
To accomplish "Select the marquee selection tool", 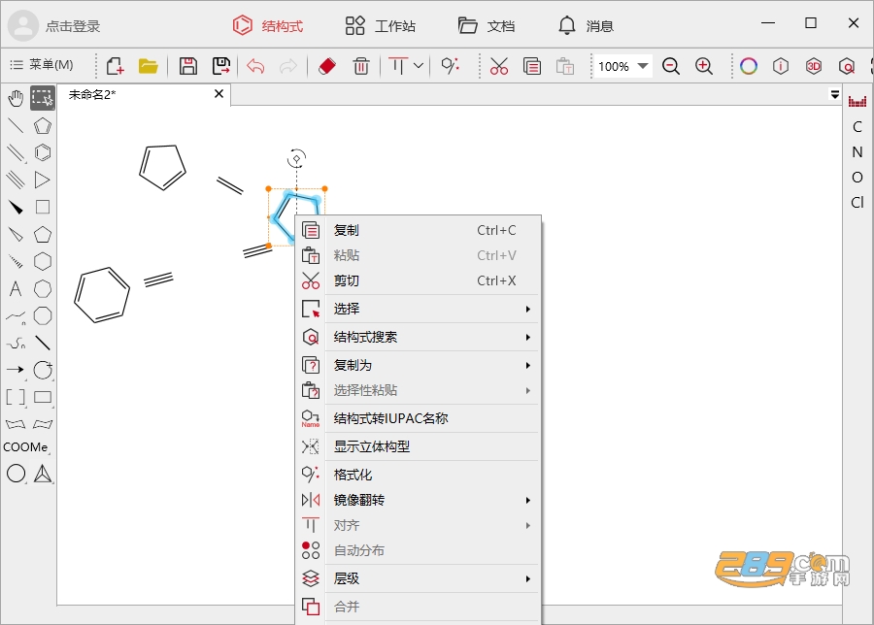I will [x=43, y=98].
